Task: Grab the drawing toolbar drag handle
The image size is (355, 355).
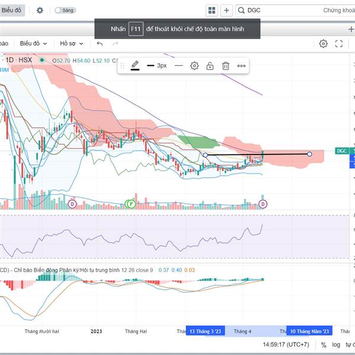Action: click(x=122, y=66)
